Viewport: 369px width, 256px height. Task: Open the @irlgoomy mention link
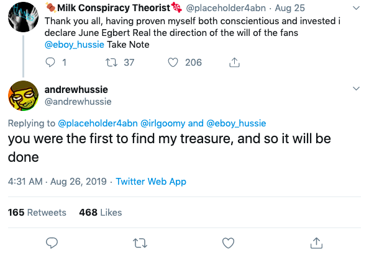[163, 123]
